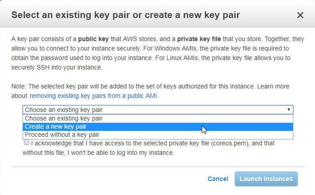
Task: Tick the acknowledge private key file checkbox
Action: tap(27, 143)
